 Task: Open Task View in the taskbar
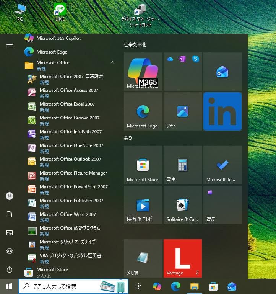(138, 286)
